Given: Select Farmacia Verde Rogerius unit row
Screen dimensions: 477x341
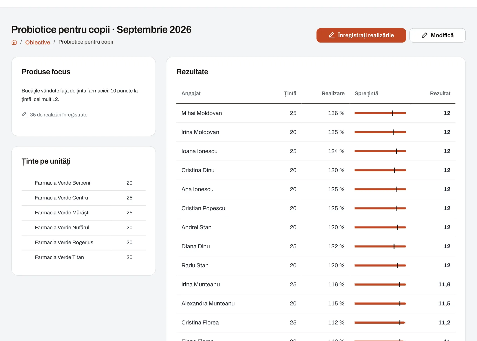Looking at the screenshot, I should (x=84, y=243).
